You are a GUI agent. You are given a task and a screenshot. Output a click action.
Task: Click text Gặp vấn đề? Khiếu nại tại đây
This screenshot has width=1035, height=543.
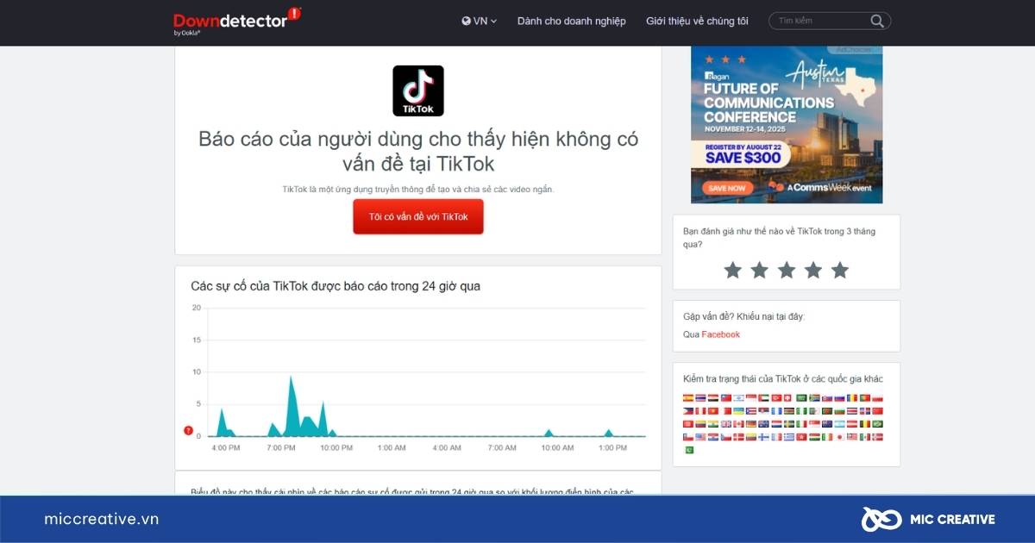tap(744, 317)
